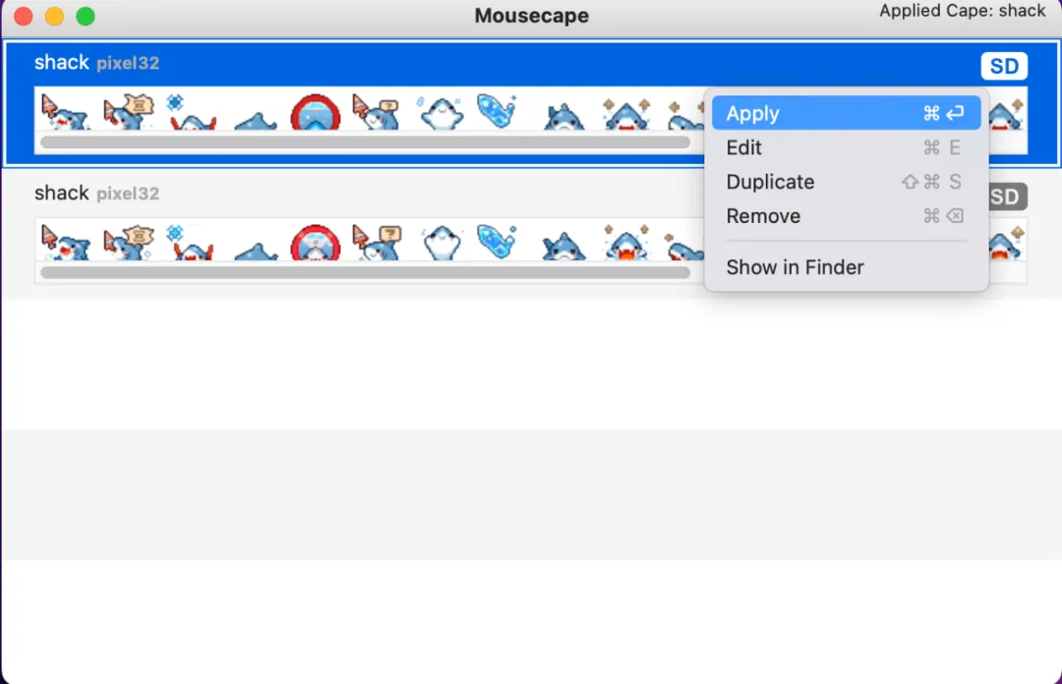Select the question-mark shark cursor in the unselected cape
The width and height of the screenshot is (1062, 684).
coord(376,243)
